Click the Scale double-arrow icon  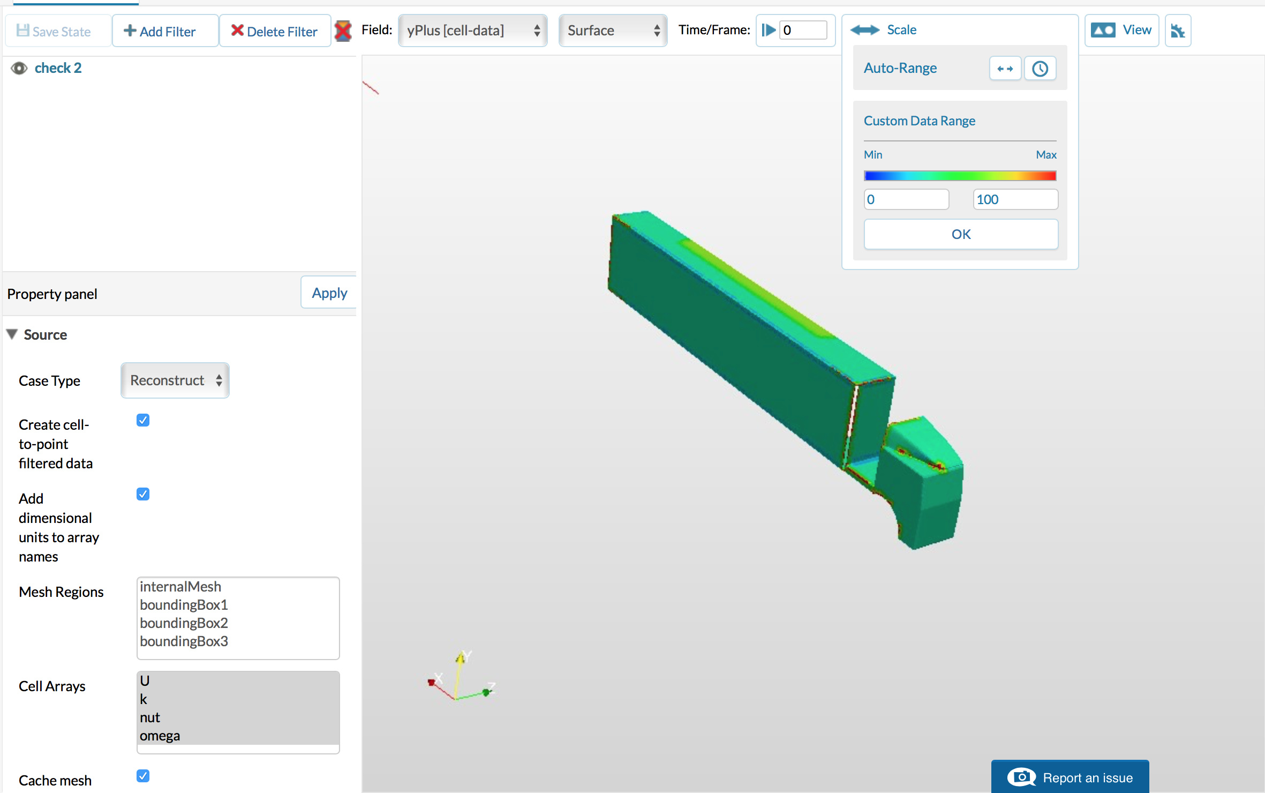864,30
